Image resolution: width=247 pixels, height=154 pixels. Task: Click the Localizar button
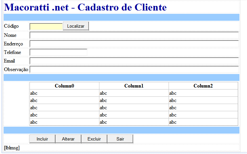pos(76,26)
